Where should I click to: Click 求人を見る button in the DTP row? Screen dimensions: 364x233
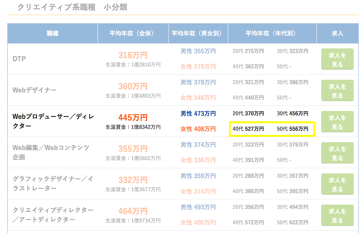pyautogui.click(x=337, y=59)
